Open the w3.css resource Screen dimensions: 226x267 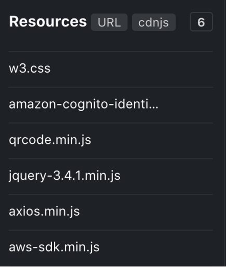(x=111, y=69)
